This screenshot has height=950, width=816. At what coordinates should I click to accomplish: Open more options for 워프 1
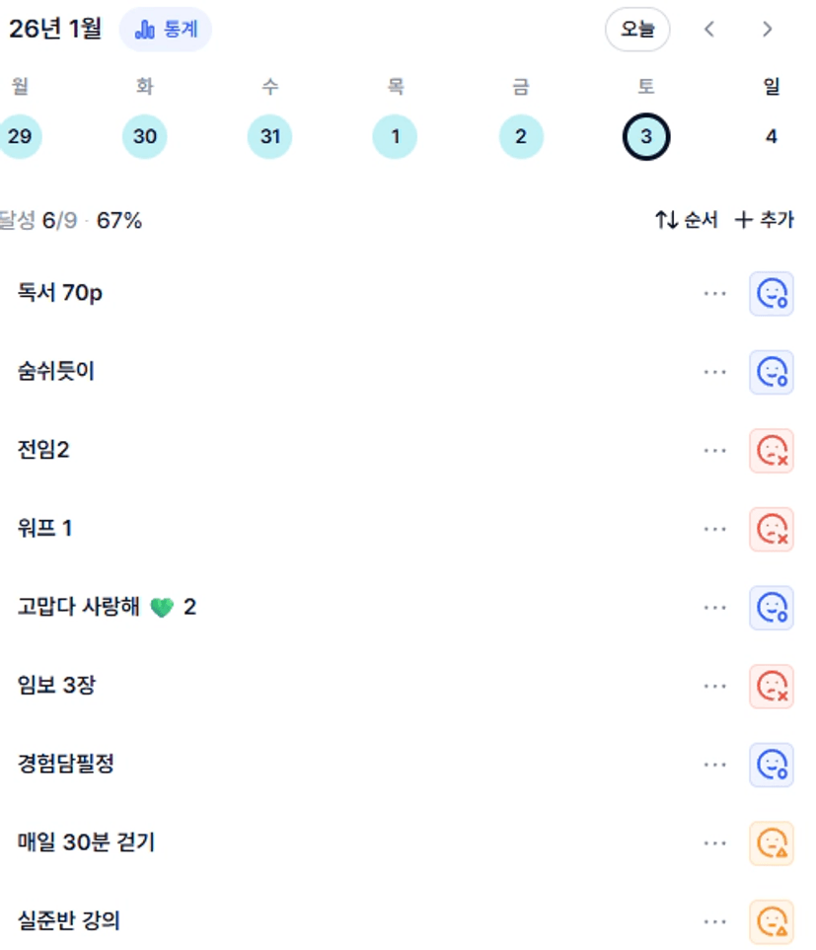point(715,530)
